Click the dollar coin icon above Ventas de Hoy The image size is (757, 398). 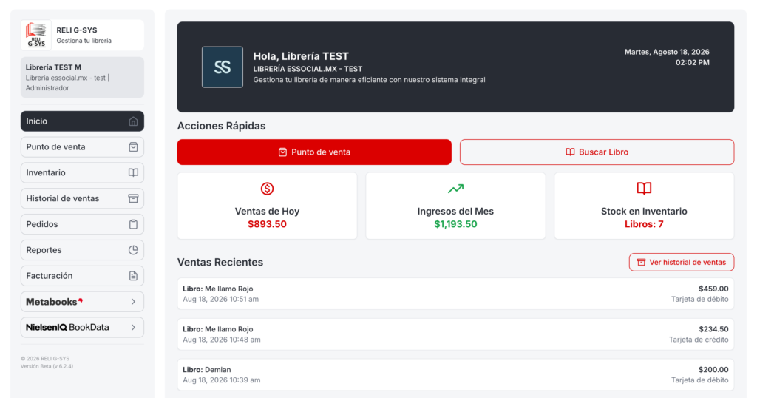267,189
